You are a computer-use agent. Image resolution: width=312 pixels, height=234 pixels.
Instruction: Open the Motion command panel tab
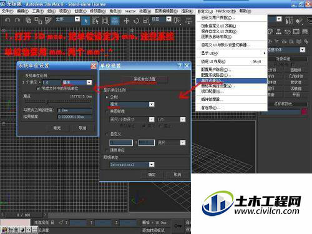tap(288, 32)
